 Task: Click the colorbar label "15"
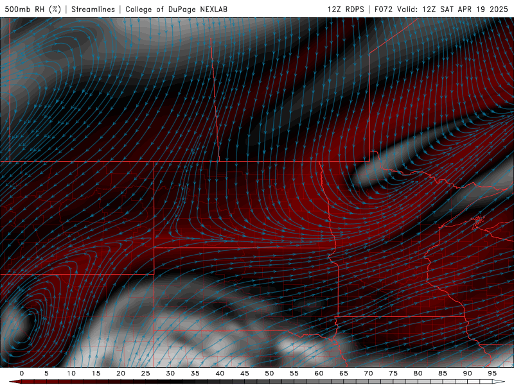pos(96,373)
